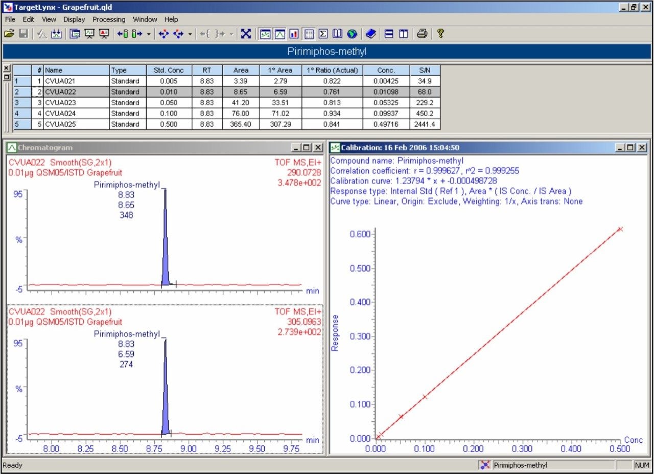The width and height of the screenshot is (654, 475).
Task: Click the Std. Conc column header
Action: click(x=168, y=71)
